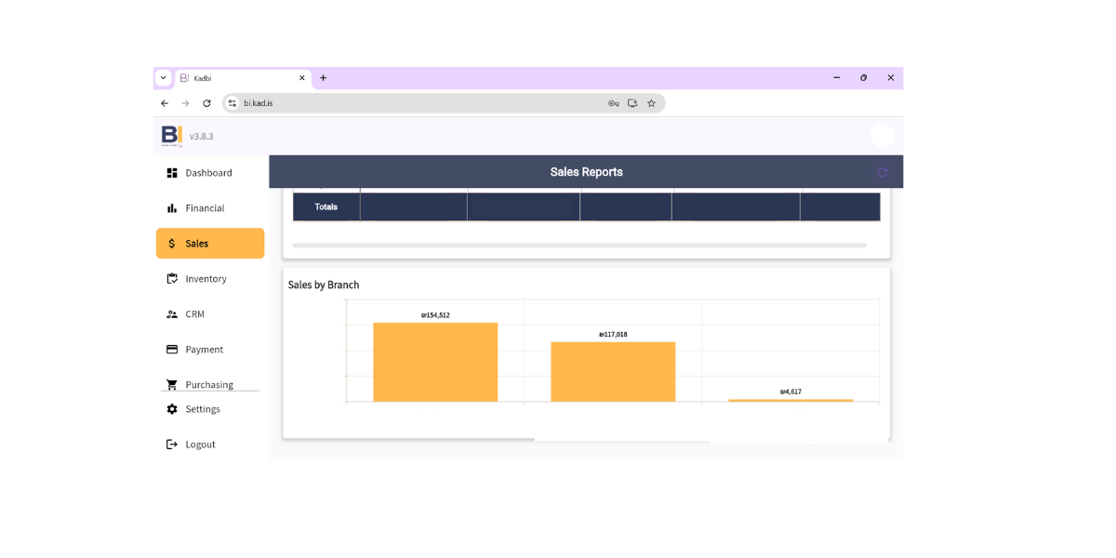1116x558 pixels.
Task: Click the CRM people icon
Action: (172, 314)
